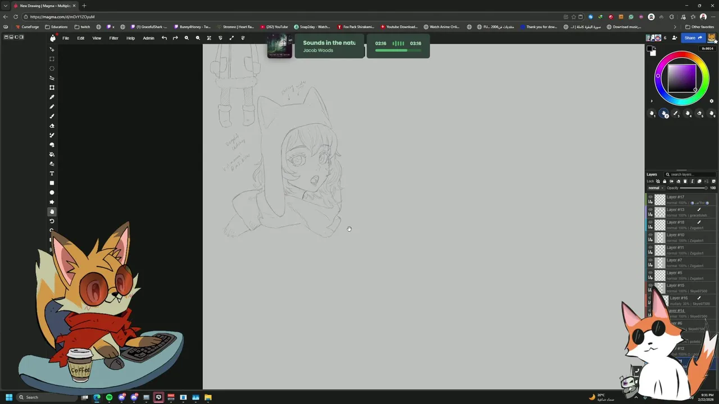Open browser tab list dropdown arrow
719x404 pixels.
coord(5,6)
